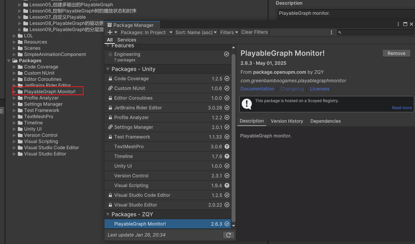Image resolution: width=415 pixels, height=244 pixels.
Task: Open the Sort: Name (asc) dropdown
Action: [196, 32]
